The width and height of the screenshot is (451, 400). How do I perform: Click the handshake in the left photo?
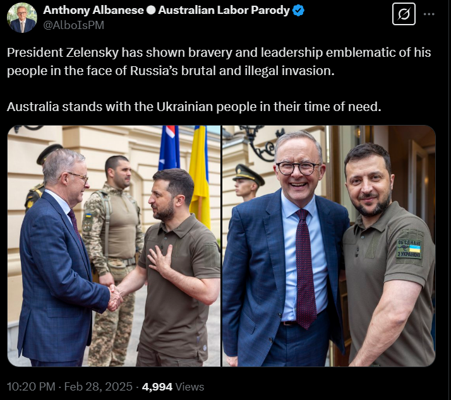(x=115, y=298)
